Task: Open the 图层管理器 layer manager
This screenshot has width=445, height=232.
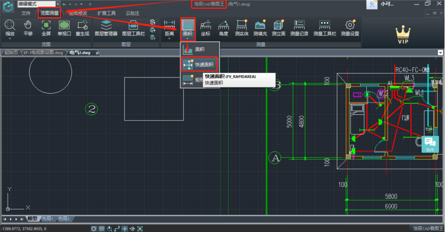Action: point(106,27)
